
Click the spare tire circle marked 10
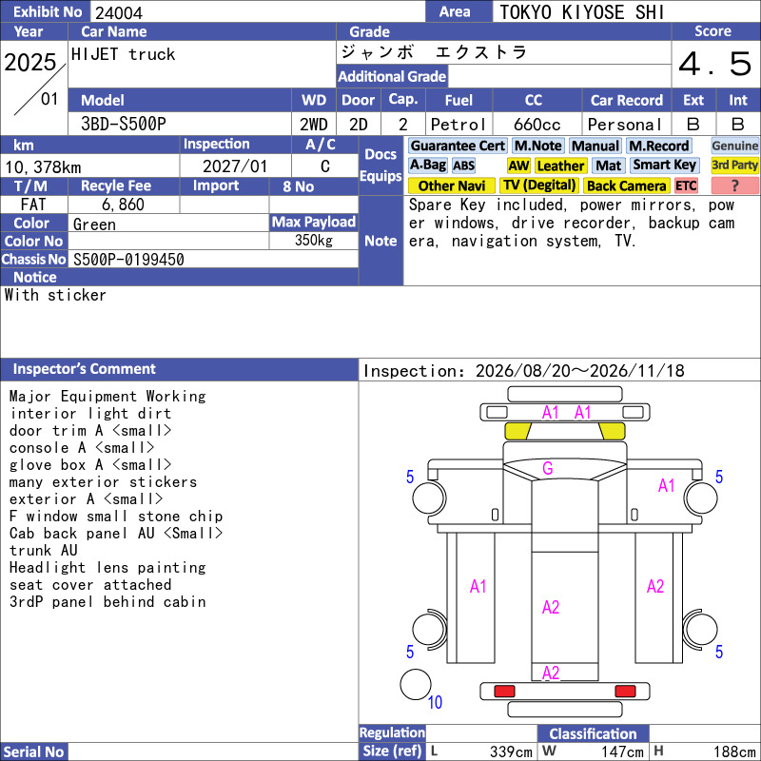(x=416, y=685)
